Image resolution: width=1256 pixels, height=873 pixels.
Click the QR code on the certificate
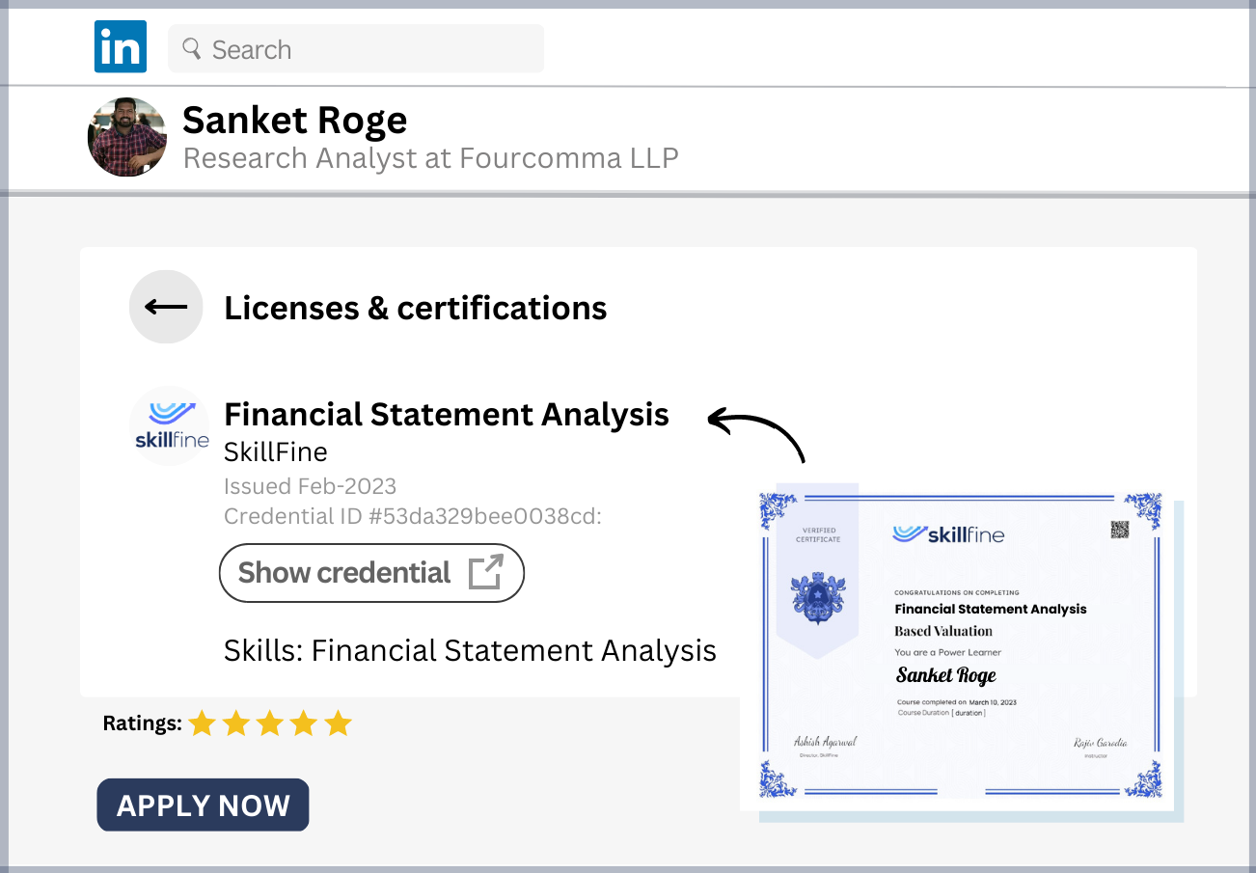(1119, 529)
